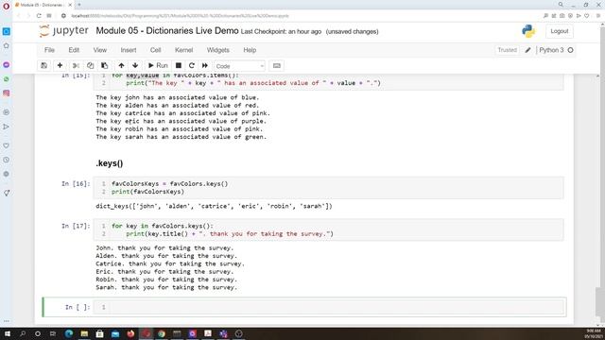Click the Logout button
The width and height of the screenshot is (605, 340).
[559, 31]
